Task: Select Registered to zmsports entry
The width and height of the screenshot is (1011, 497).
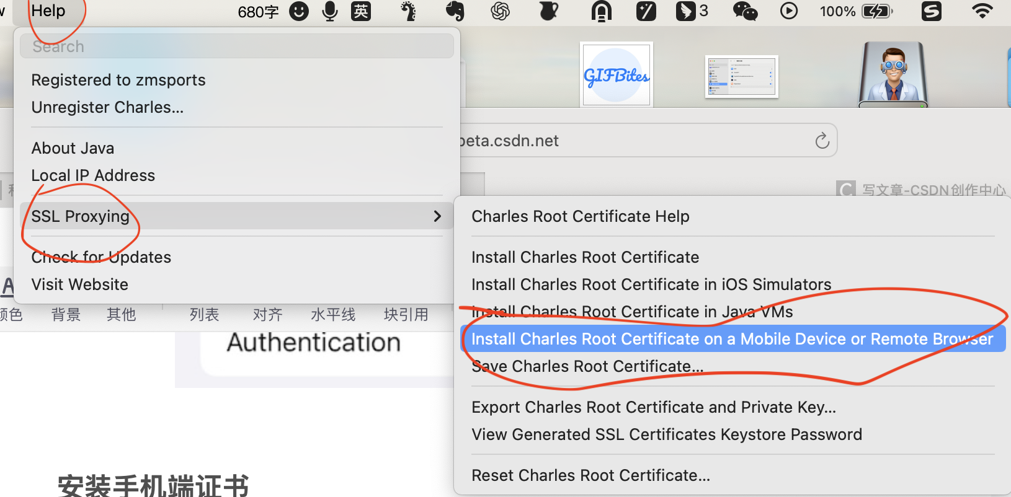Action: (x=118, y=80)
